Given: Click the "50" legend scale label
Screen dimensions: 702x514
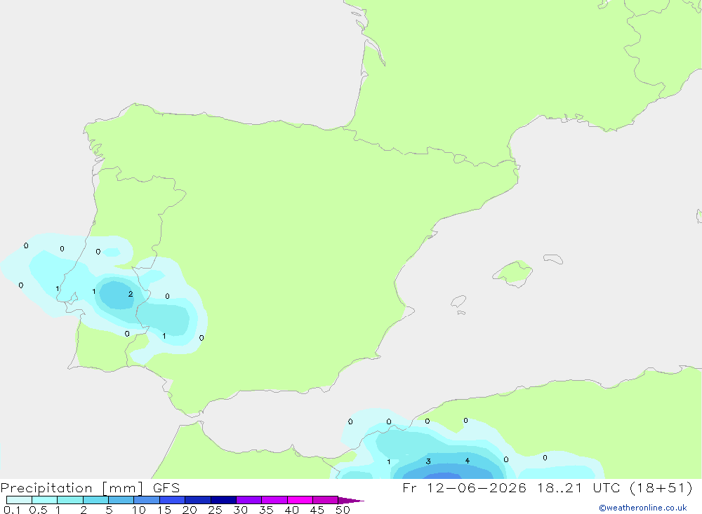Looking at the screenshot, I should click(343, 510).
